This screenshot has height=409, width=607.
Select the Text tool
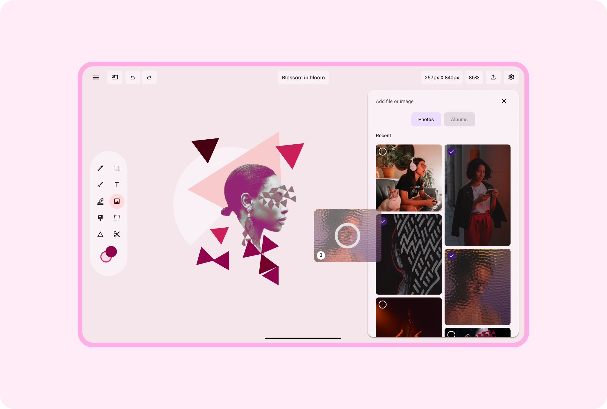pos(117,185)
